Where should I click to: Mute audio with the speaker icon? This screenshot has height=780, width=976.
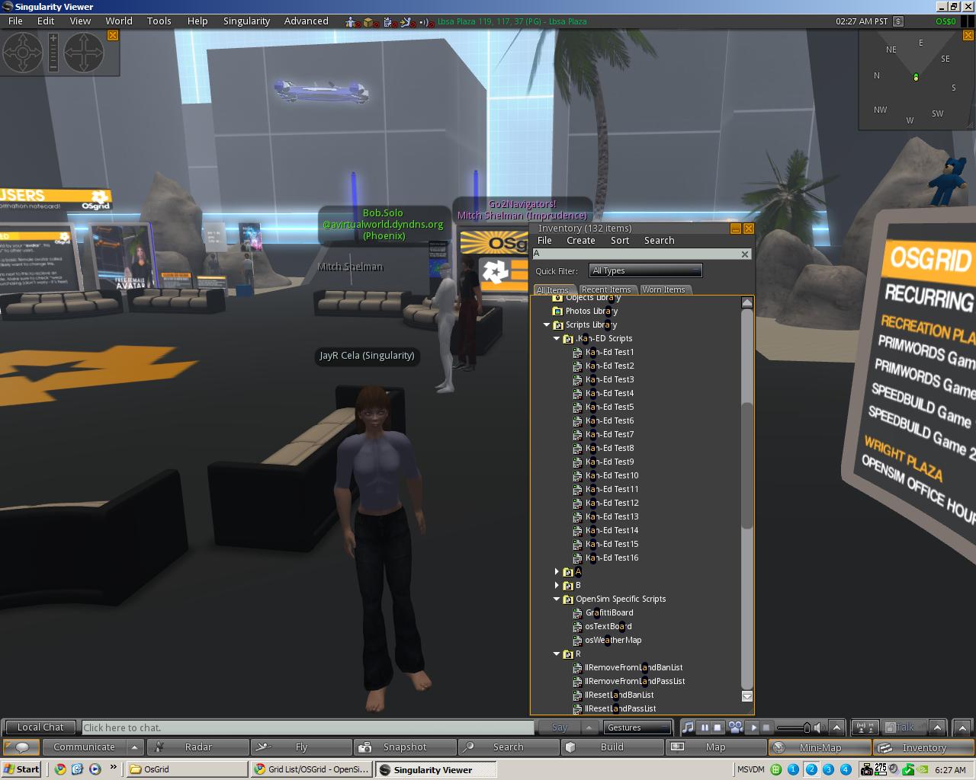click(817, 727)
